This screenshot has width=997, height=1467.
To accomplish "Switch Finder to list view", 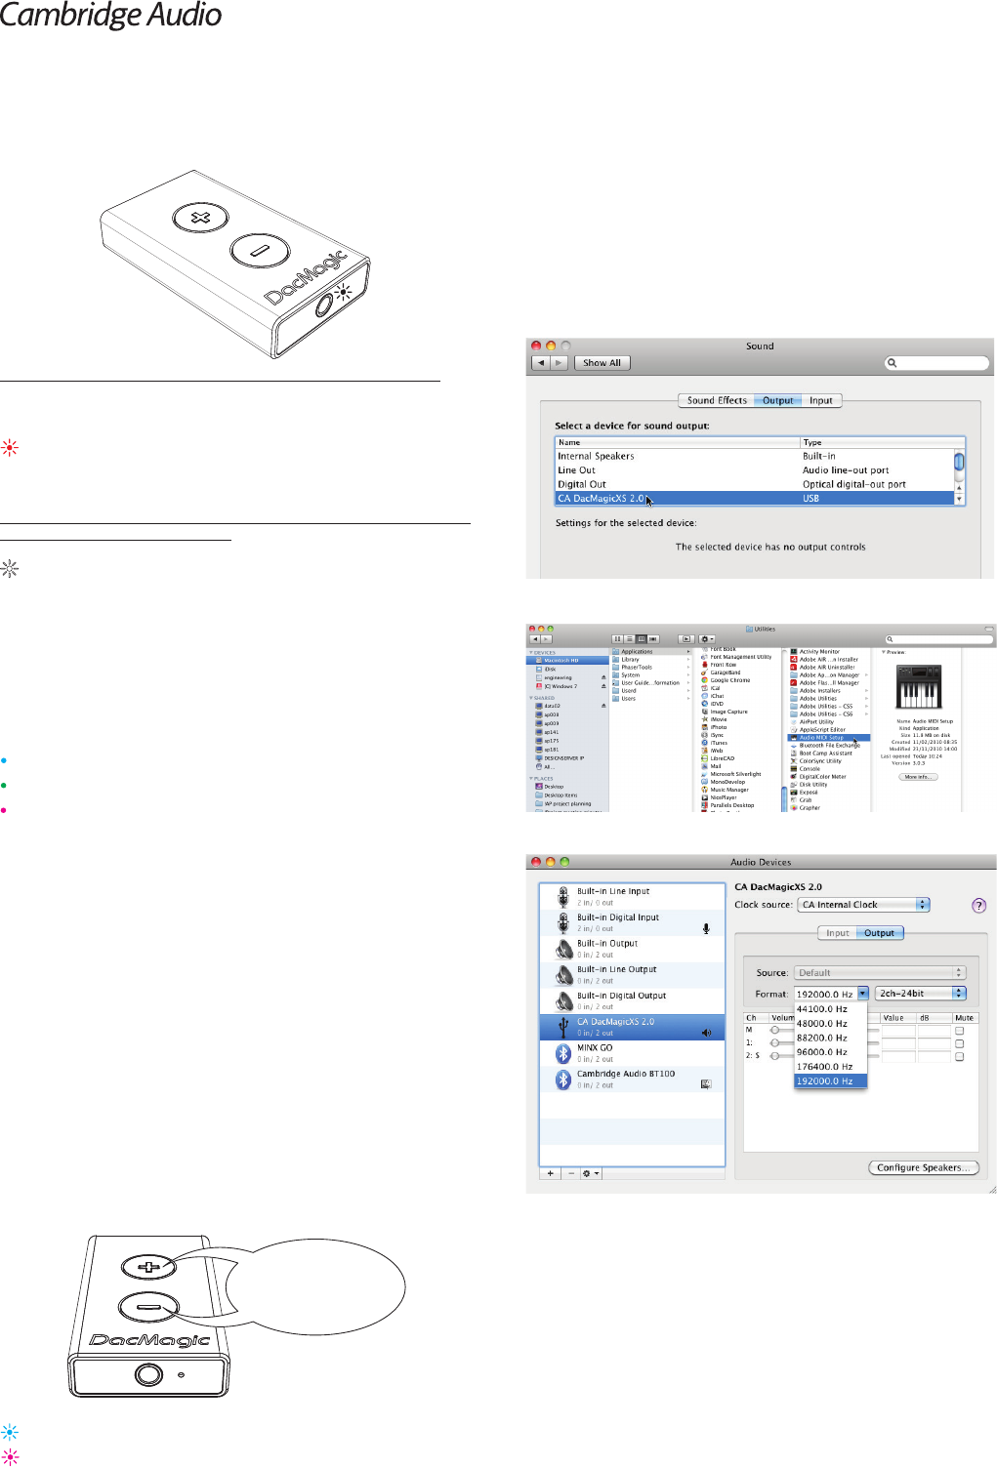I will 629,639.
